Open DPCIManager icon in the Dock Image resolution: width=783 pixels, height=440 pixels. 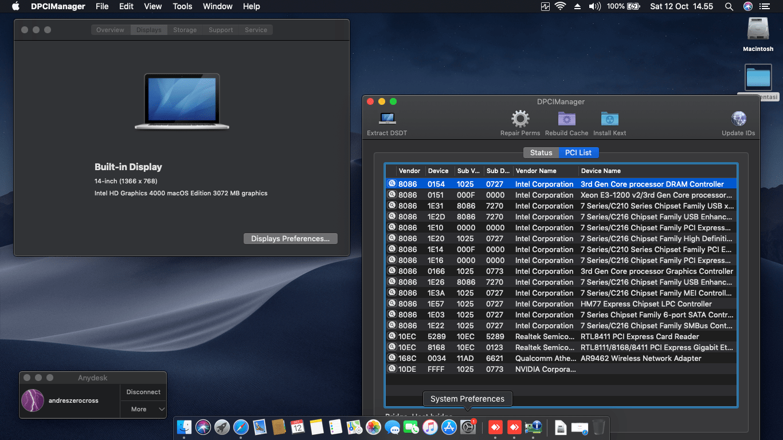click(x=534, y=427)
